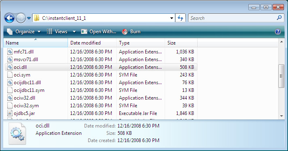The width and height of the screenshot is (288, 151).
Task: Click the Views button
Action: click(57, 32)
